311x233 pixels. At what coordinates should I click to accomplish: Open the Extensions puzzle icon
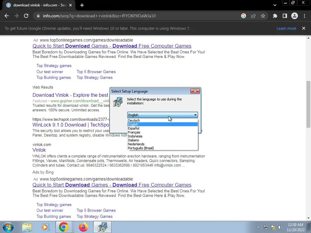click(275, 16)
